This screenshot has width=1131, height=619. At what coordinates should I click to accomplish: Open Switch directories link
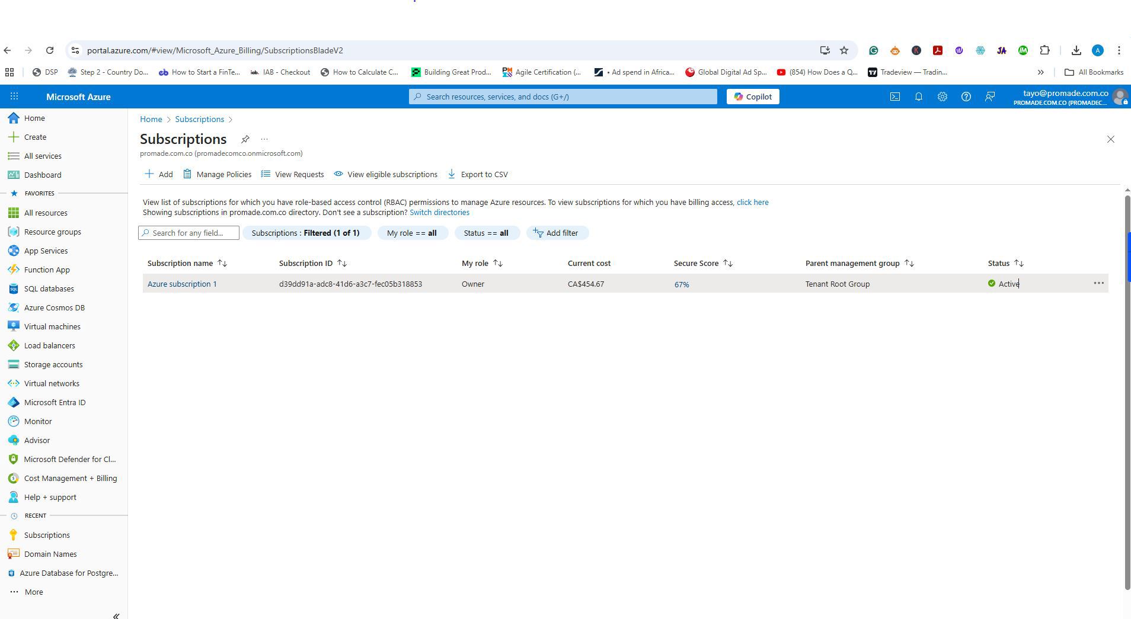(439, 212)
